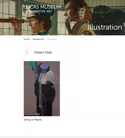The image size is (125, 138).
Task: Open the Narrative Art breadcrumb link
Action: [x=38, y=39]
